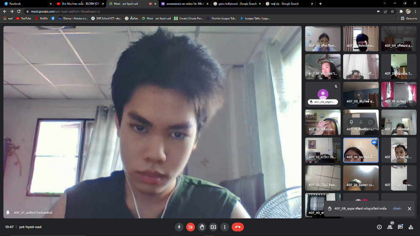
Task: Open the browser extensions puzzle menu
Action: point(401,11)
